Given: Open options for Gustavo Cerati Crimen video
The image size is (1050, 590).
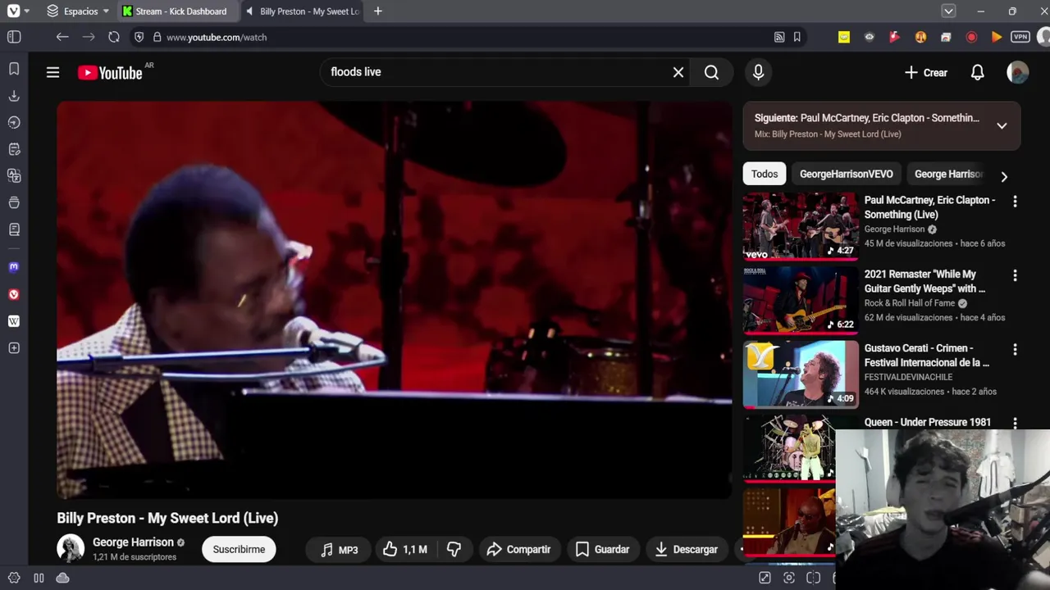Looking at the screenshot, I should point(1015,350).
